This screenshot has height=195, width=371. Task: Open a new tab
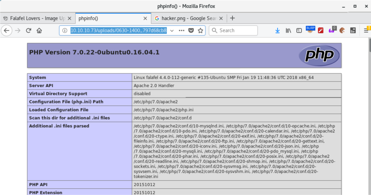[232, 18]
